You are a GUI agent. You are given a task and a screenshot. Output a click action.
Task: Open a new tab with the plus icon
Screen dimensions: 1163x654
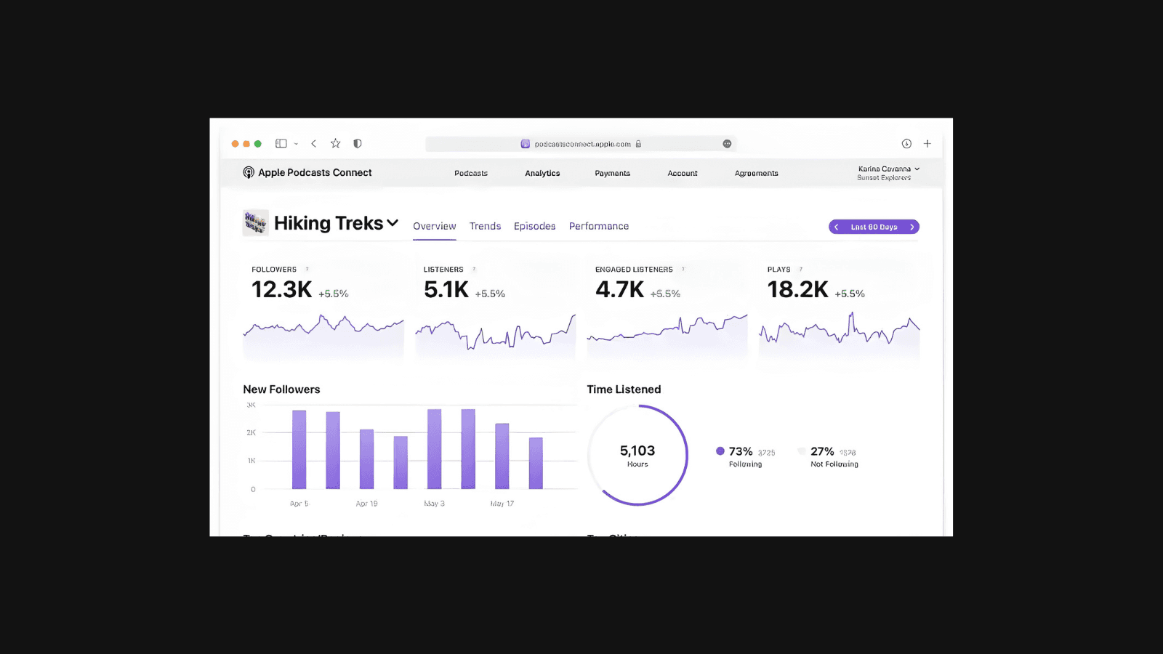tap(927, 144)
